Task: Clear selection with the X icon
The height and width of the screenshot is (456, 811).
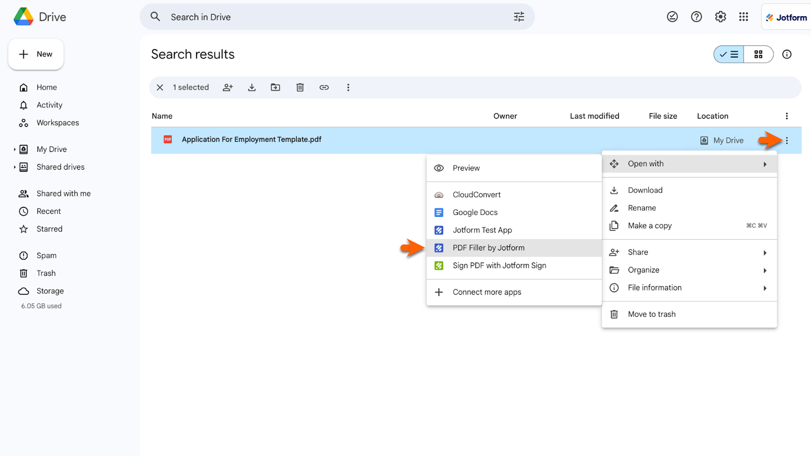Action: click(160, 87)
